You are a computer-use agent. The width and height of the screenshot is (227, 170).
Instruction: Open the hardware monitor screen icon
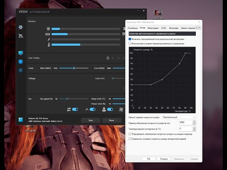pos(21,53)
